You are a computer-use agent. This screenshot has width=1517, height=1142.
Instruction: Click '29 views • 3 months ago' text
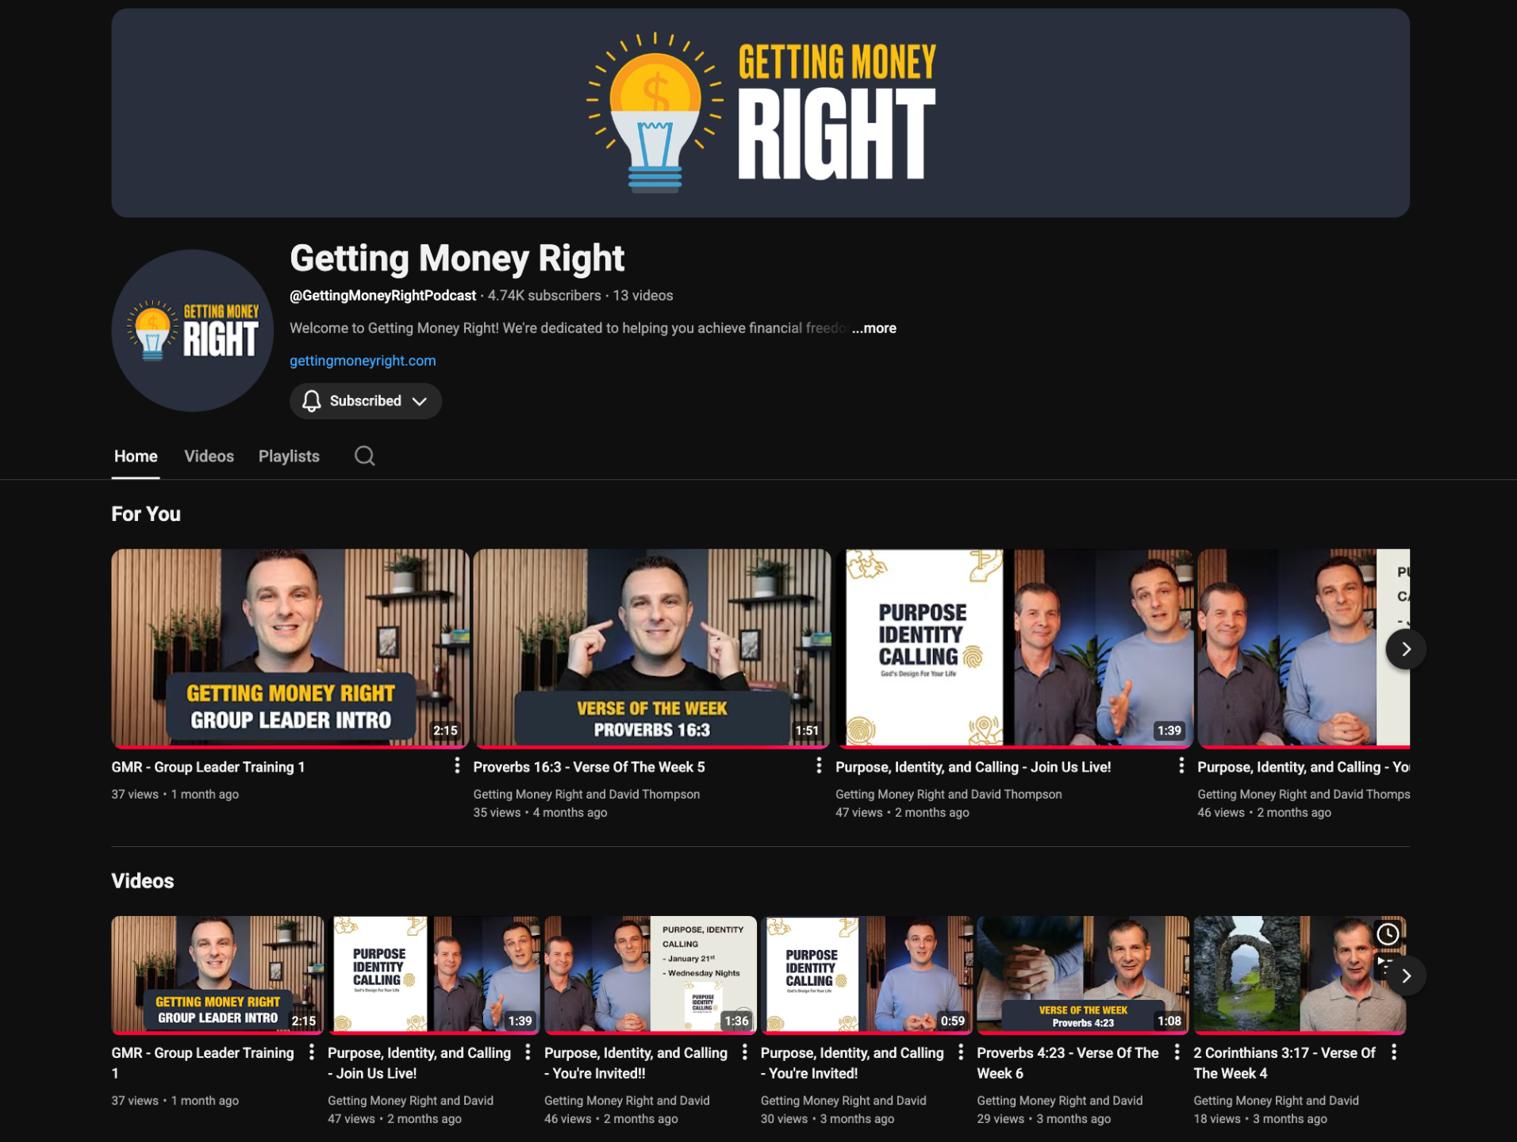(1043, 1119)
